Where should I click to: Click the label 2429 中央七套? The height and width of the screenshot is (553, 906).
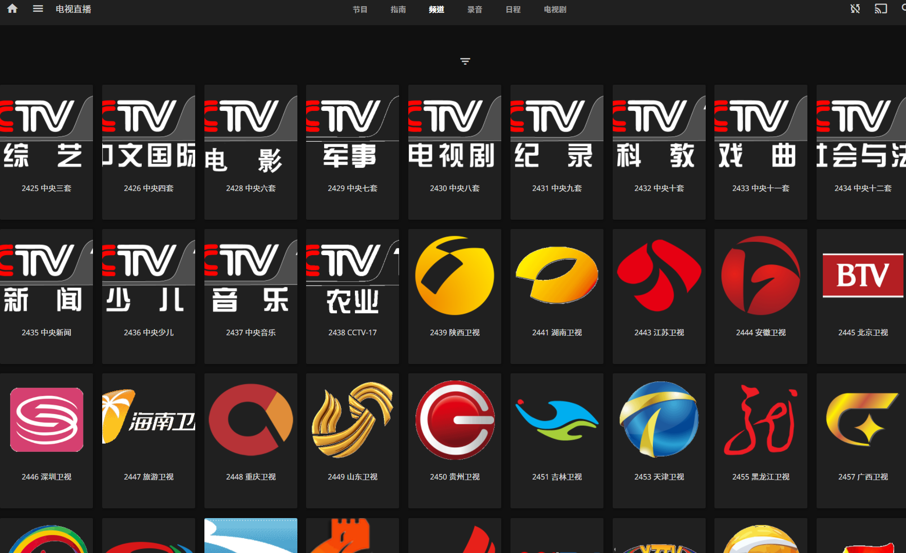point(352,188)
